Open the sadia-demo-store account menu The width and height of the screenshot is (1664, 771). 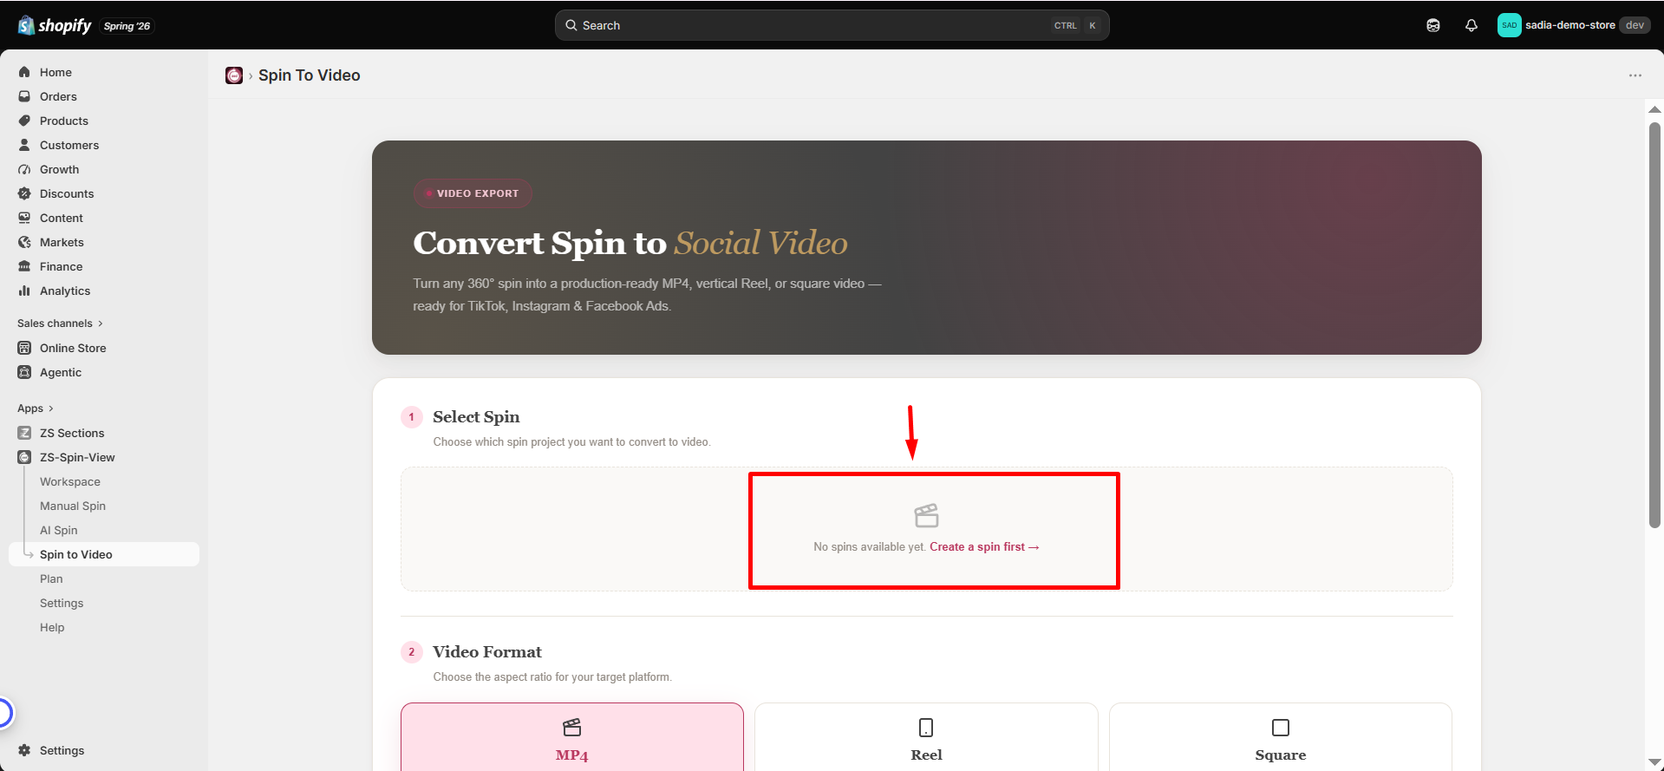[x=1573, y=25]
